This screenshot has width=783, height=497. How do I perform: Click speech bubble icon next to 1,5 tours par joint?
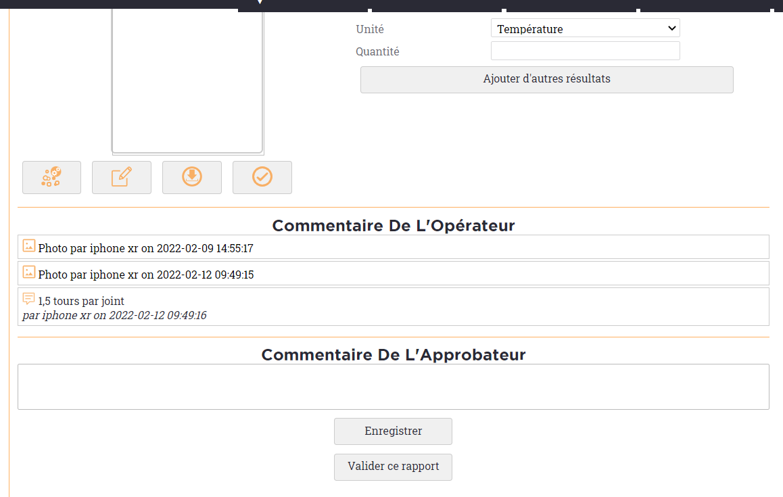click(29, 299)
